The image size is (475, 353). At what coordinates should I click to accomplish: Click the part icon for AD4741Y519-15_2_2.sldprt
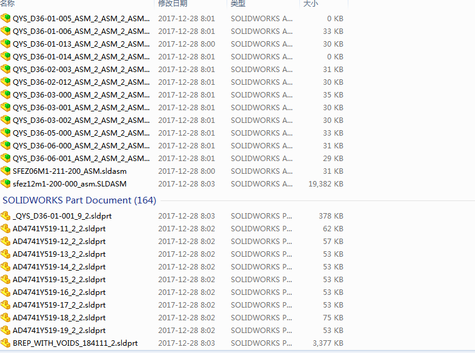tap(5, 280)
